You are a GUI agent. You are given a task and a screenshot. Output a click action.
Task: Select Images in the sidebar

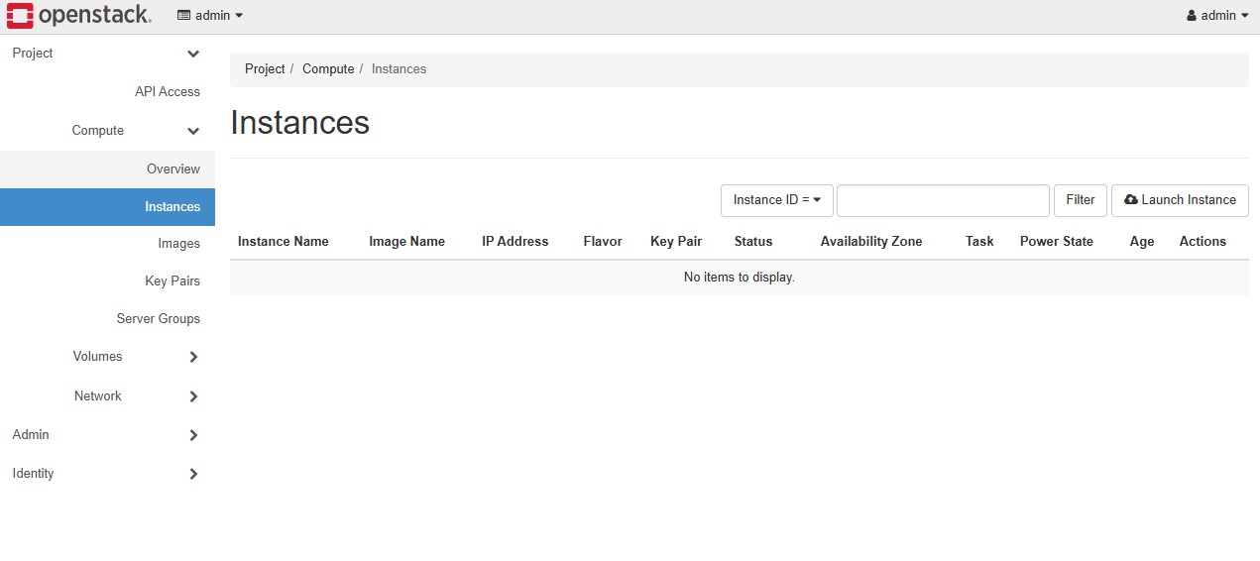click(178, 244)
